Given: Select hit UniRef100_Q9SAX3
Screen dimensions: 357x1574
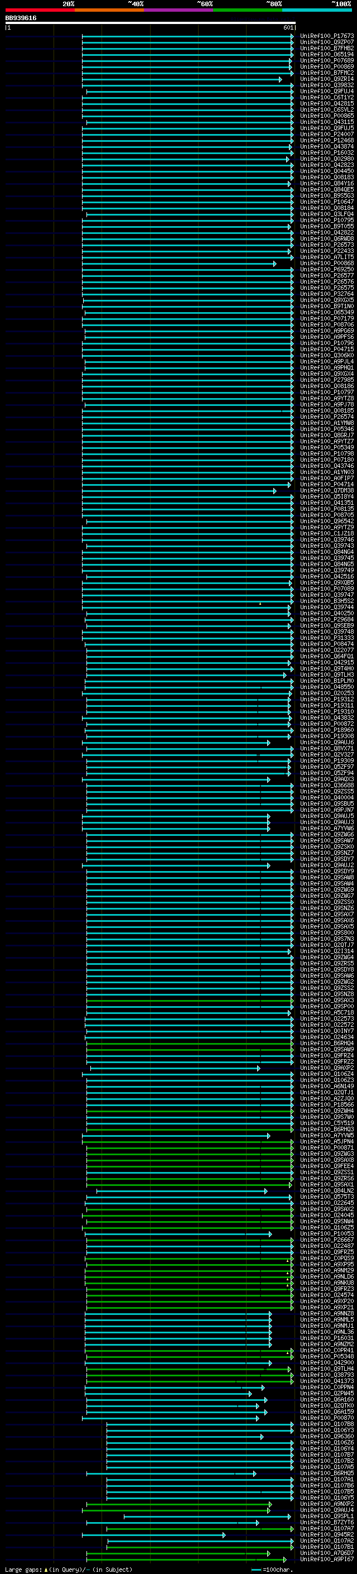Looking at the screenshot, I should (x=327, y=1000).
